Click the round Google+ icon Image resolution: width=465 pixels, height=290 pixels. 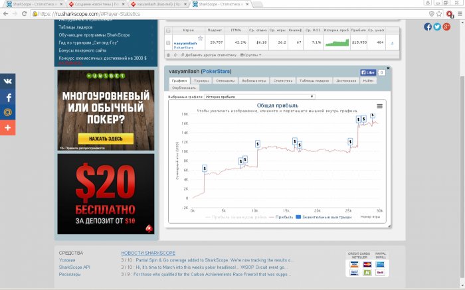[x=446, y=27]
